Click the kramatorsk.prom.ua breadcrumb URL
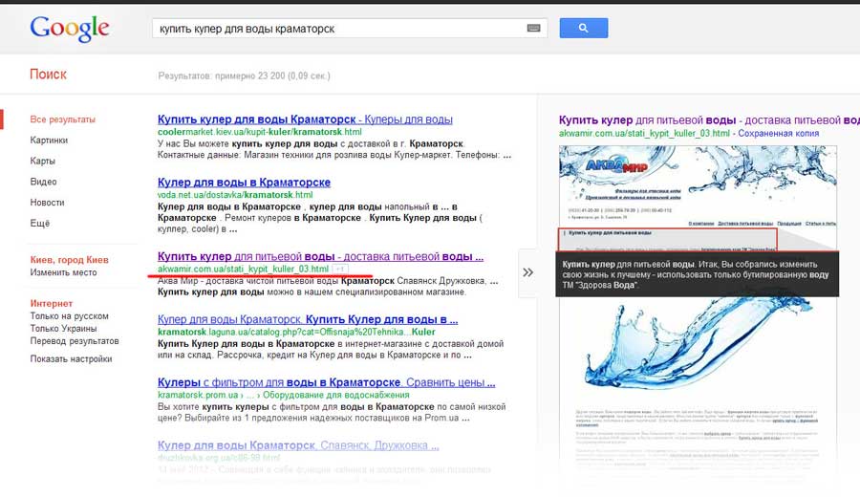The height and width of the screenshot is (497, 860). point(283,395)
